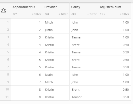Select row number 11
The height and width of the screenshot is (104, 133).
click(x=6, y=97)
